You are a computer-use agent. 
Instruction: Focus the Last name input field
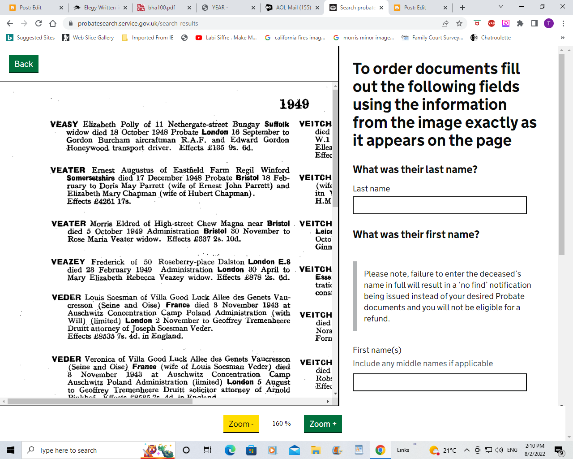coord(440,205)
